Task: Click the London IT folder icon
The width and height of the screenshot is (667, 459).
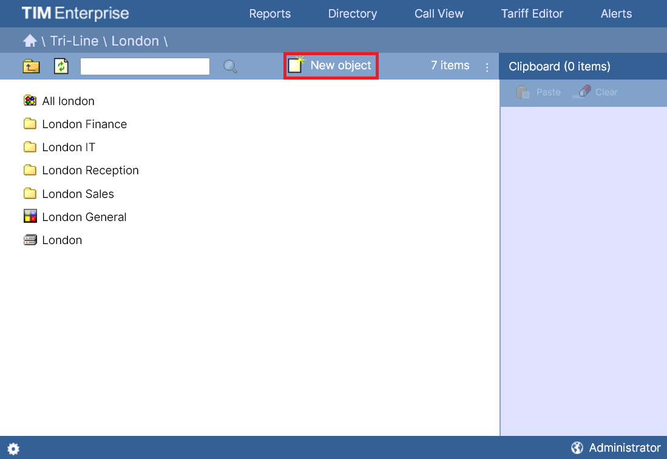Action: [30, 147]
